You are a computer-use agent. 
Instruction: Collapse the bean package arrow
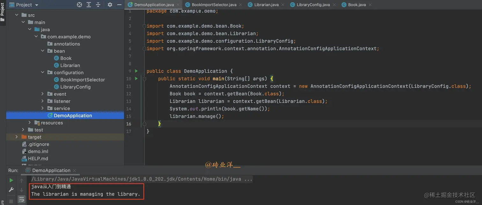pos(43,51)
